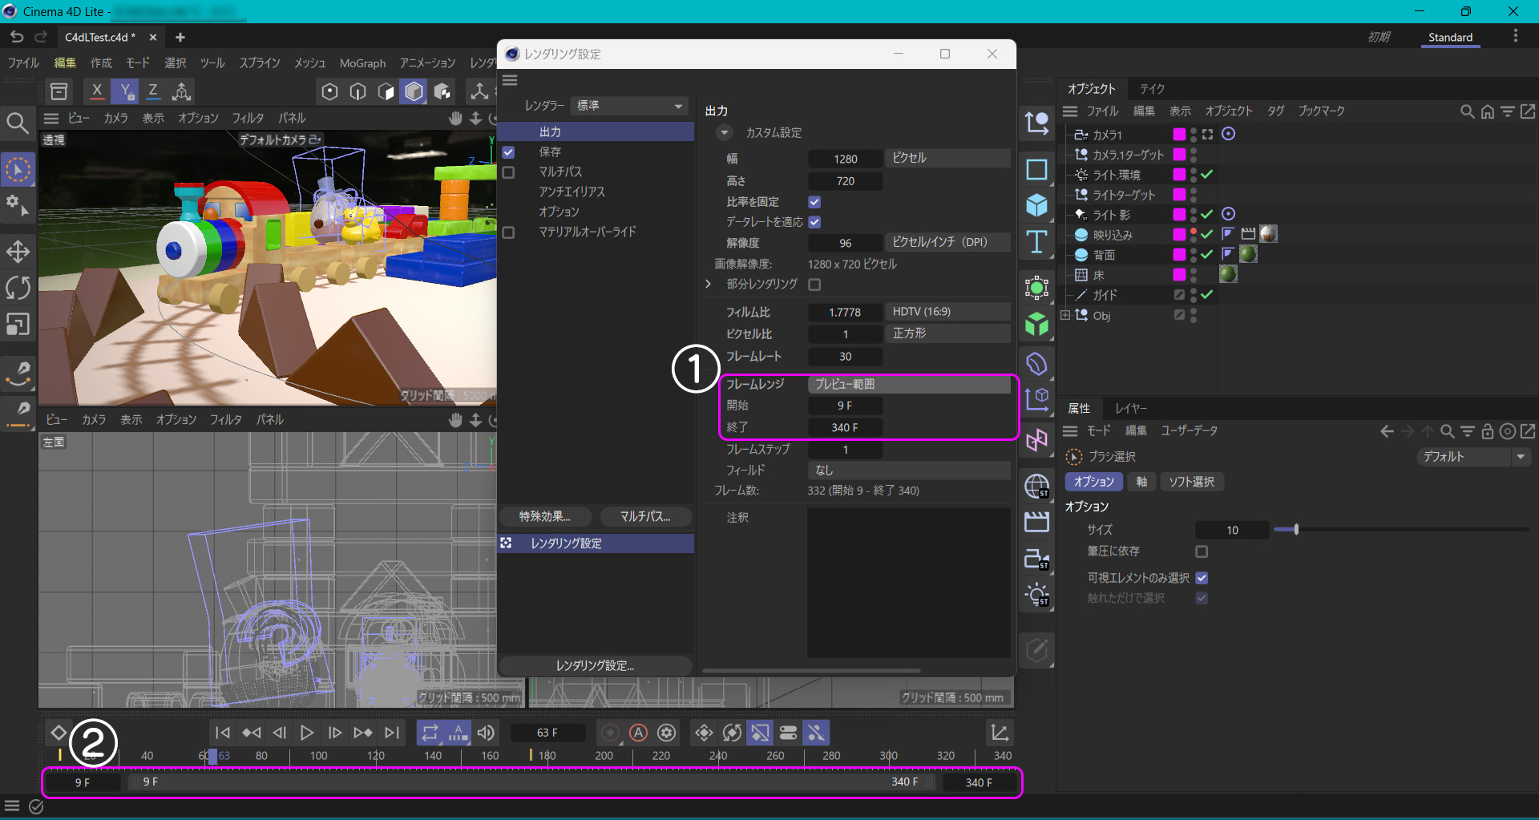Click the record keyframe button
Viewport: 1539px width, 820px height.
click(x=610, y=733)
